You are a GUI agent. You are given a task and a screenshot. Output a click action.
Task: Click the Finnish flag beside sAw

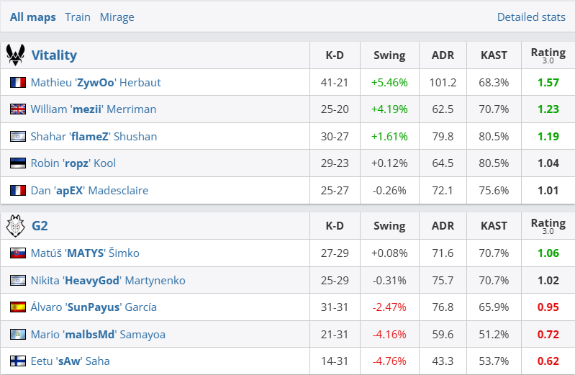pyautogui.click(x=18, y=361)
